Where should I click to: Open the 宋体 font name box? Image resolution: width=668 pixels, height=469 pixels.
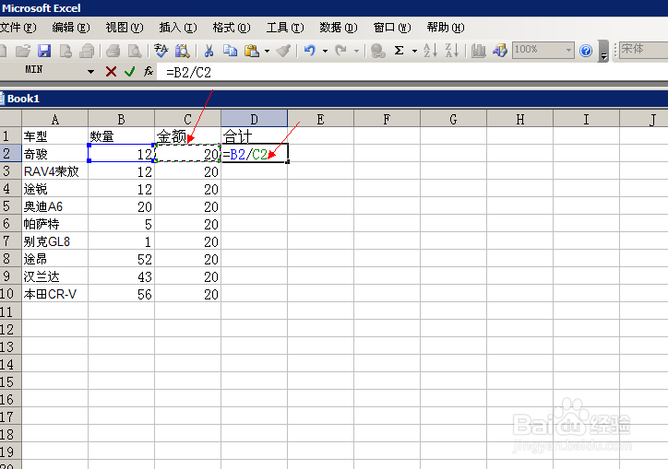click(x=643, y=50)
